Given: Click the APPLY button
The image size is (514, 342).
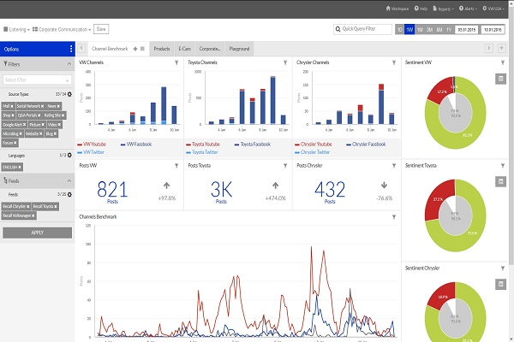Looking at the screenshot, I should click(x=38, y=233).
